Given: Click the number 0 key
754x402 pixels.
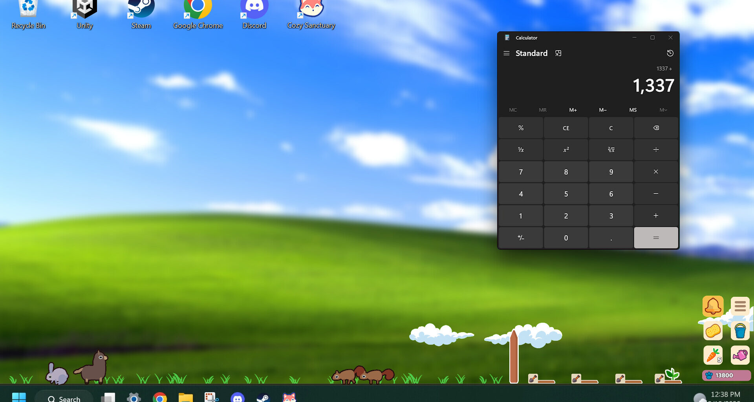Looking at the screenshot, I should point(566,238).
